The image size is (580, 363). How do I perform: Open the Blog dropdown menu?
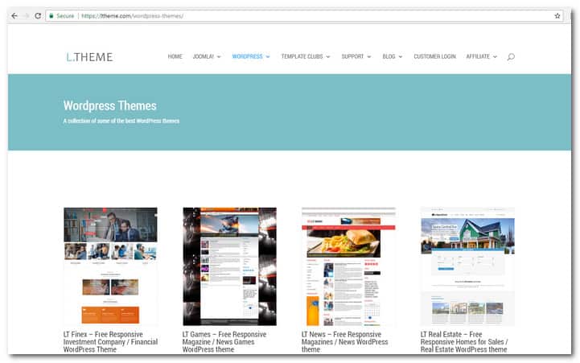[x=393, y=57]
